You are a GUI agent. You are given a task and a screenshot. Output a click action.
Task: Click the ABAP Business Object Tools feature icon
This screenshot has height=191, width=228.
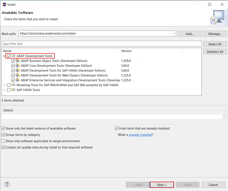[18, 60]
